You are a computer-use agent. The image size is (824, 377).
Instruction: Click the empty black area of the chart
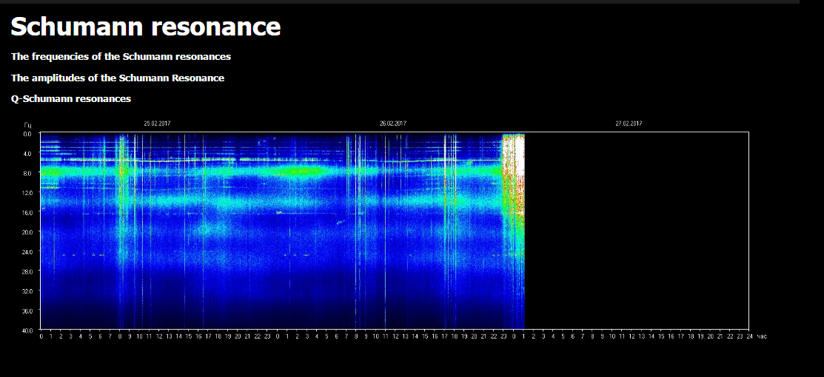point(637,229)
